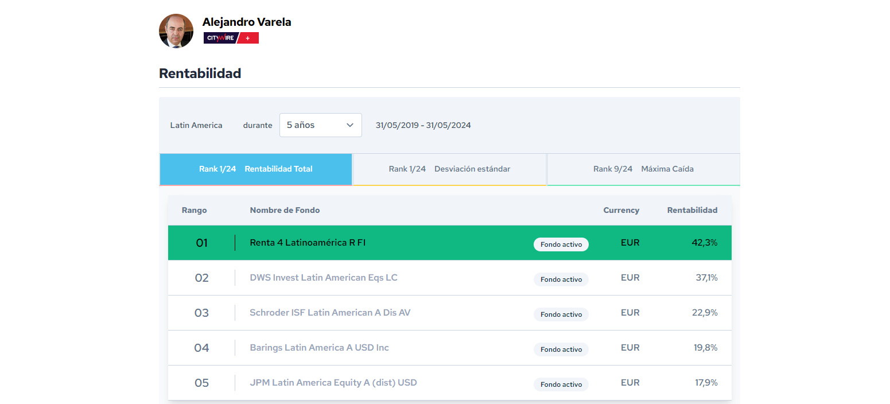Open the Renta 4 Latinoamérica R FI fund

point(308,243)
